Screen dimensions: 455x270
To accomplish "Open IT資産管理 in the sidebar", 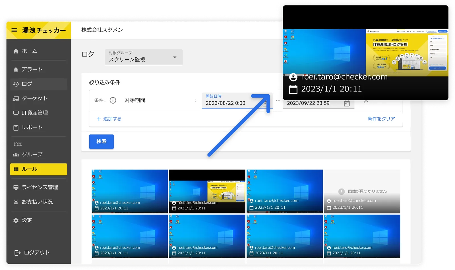I will (39, 113).
